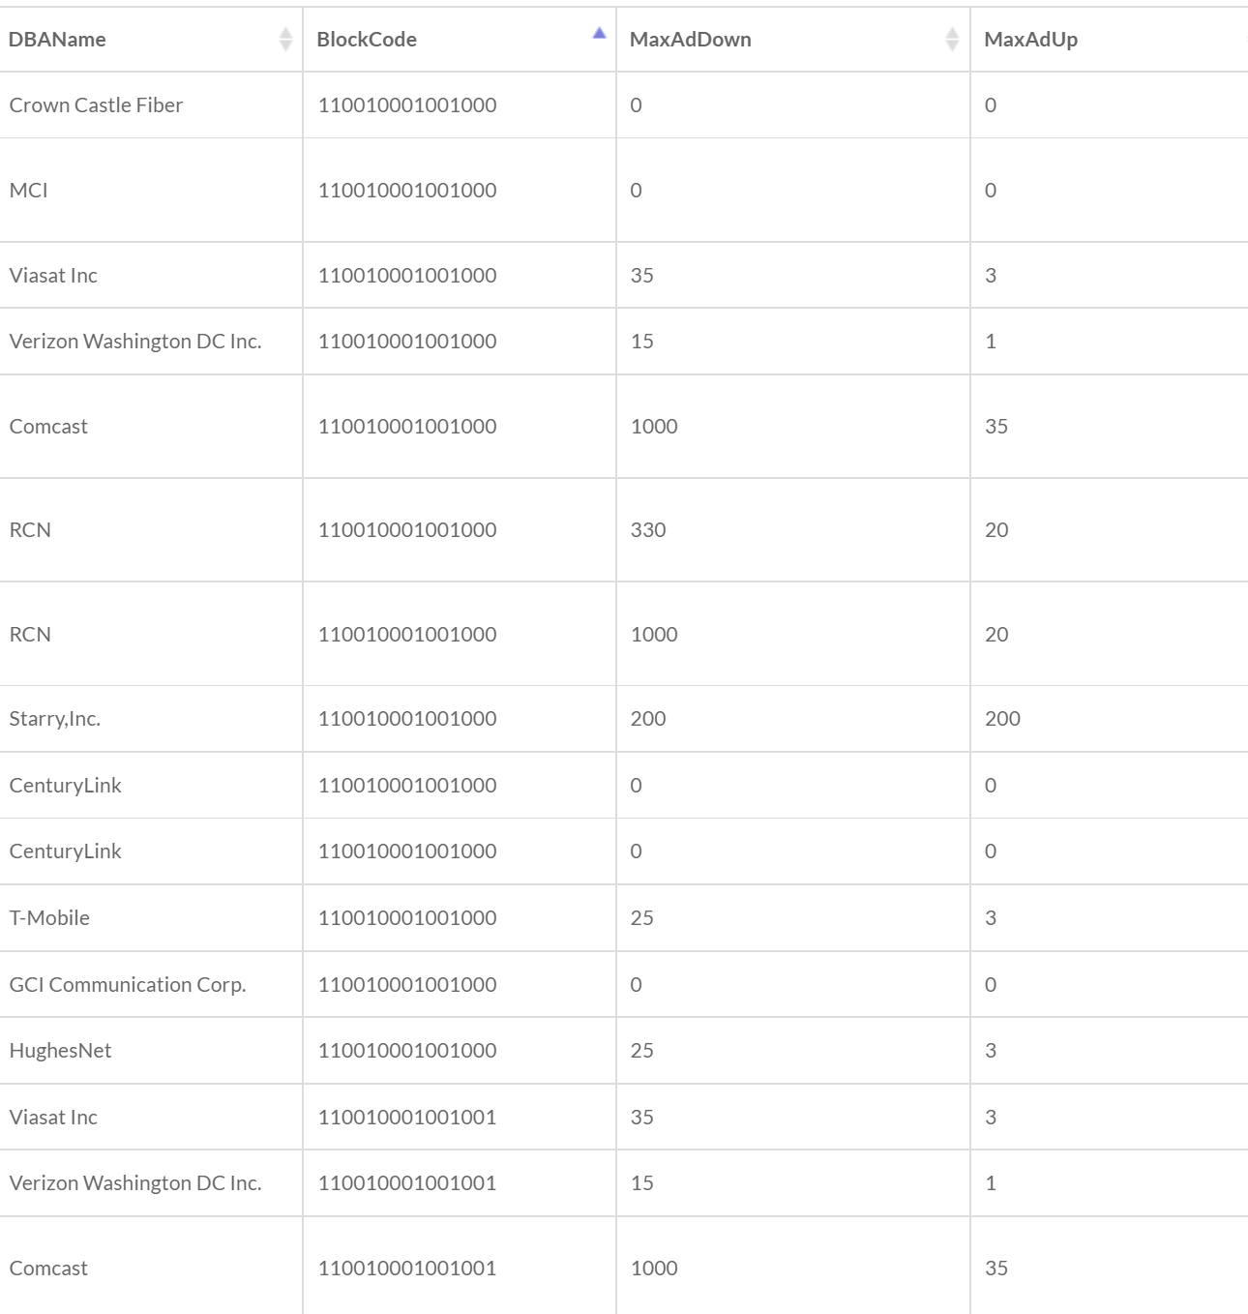The width and height of the screenshot is (1248, 1314).
Task: Select the HughesNet row
Action: (x=60, y=1050)
